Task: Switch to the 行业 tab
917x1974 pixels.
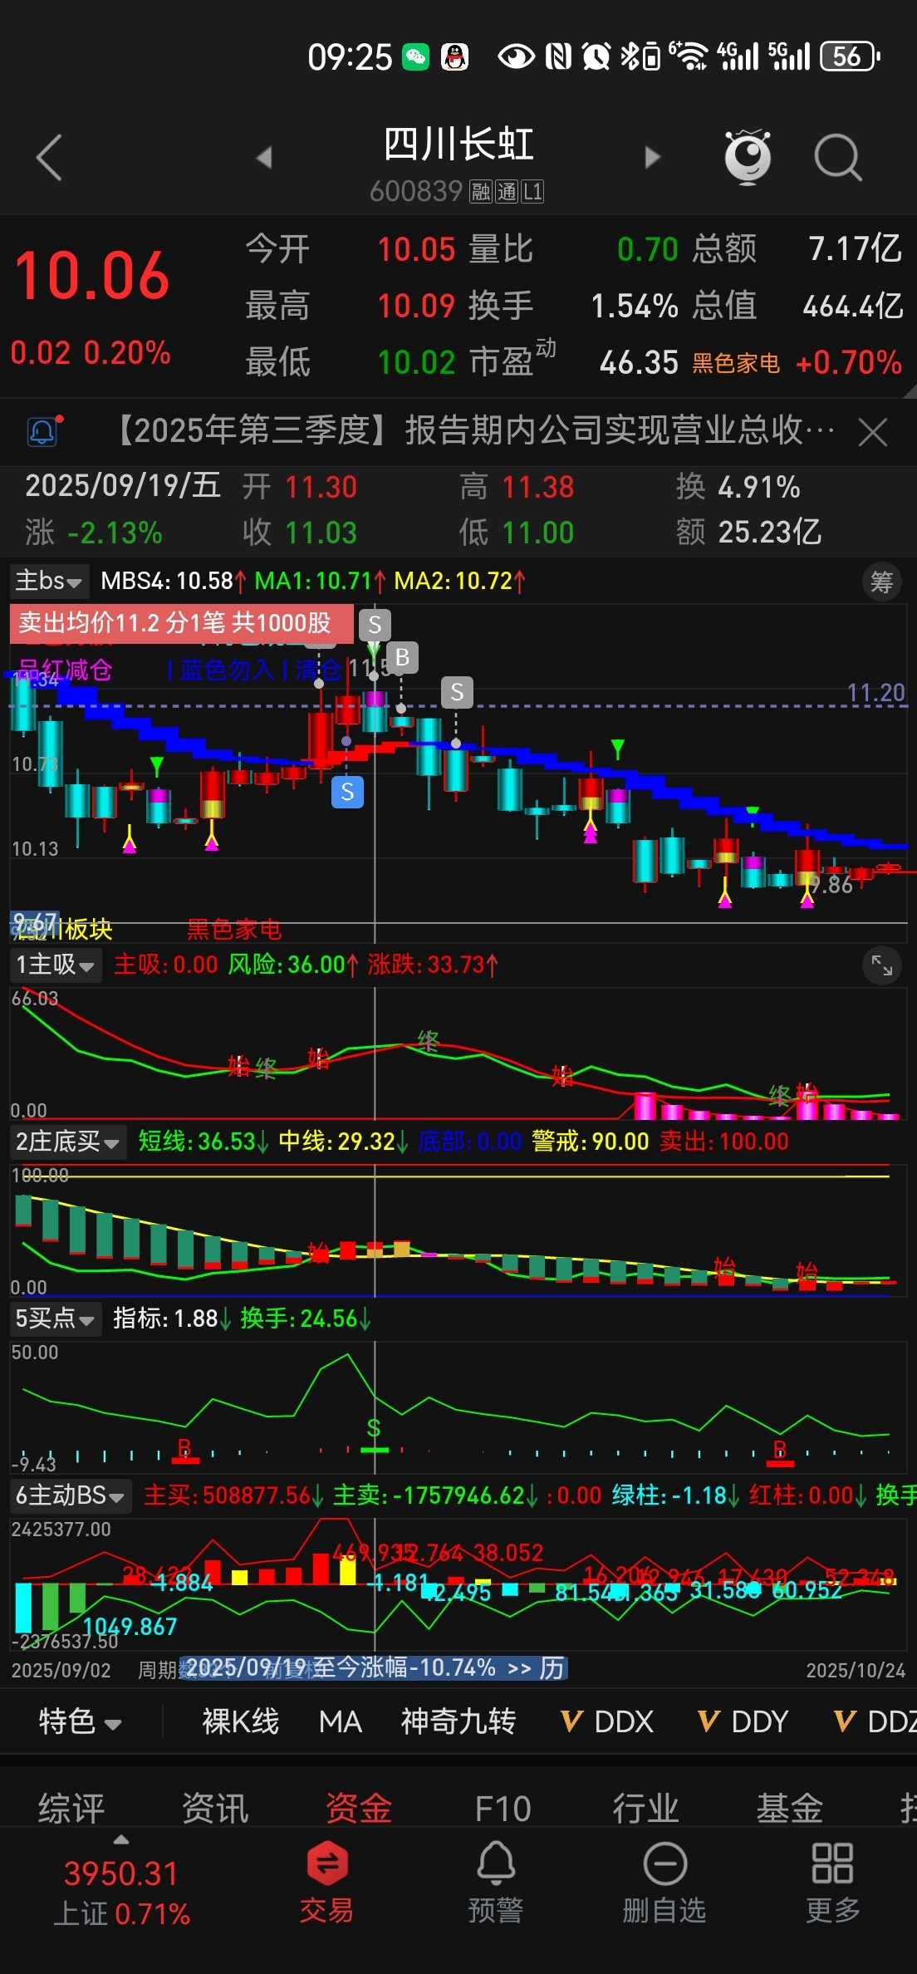Action: point(646,1808)
